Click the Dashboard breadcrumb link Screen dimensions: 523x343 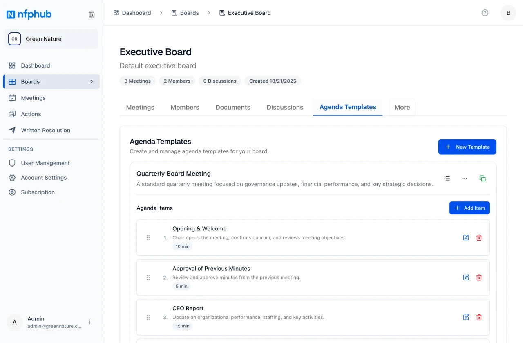(x=132, y=13)
